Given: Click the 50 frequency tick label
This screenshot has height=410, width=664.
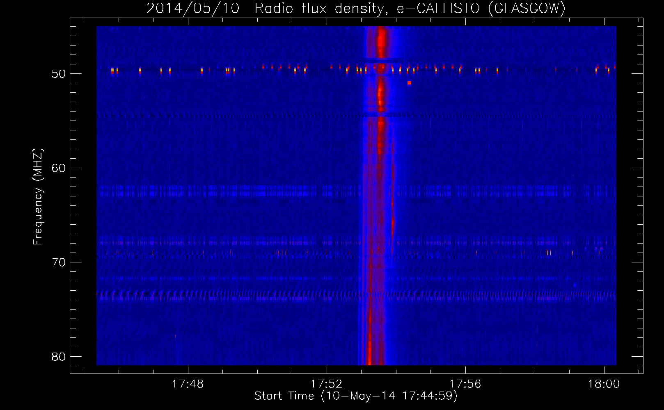Looking at the screenshot, I should click(x=59, y=74).
